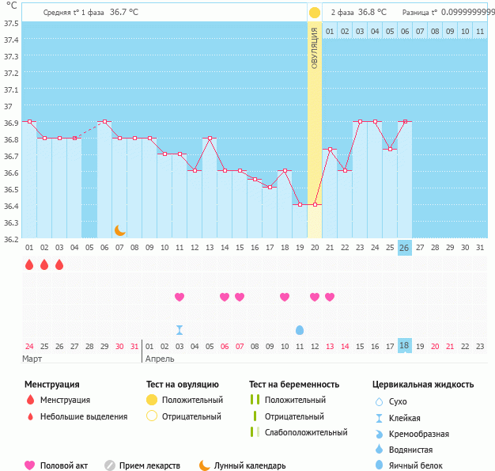Click the egg white drop icon above April 11

[x=300, y=329]
